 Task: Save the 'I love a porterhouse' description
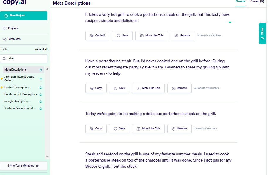119,88
